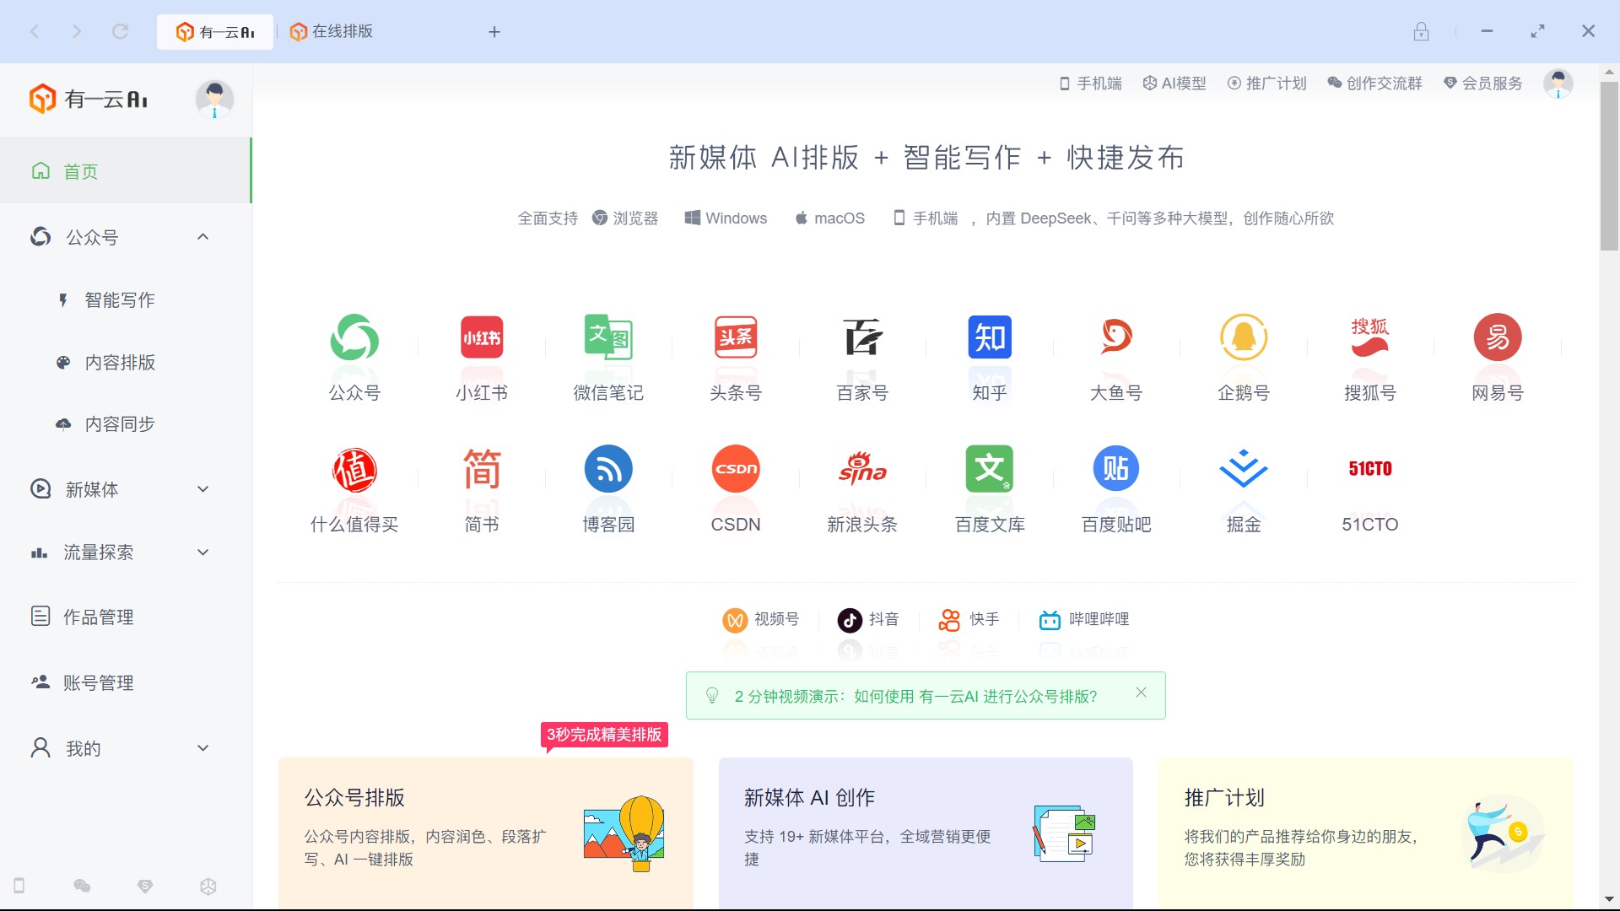Collapse the 公众号 sidebar section
This screenshot has width=1620, height=911.
(202, 237)
